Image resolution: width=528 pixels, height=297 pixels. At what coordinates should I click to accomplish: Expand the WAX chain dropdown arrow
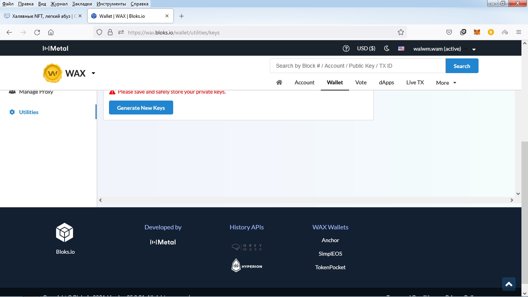tap(93, 73)
